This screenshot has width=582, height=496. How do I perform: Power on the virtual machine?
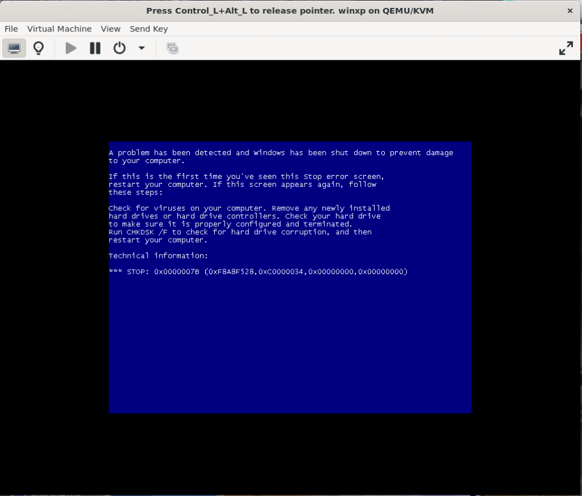71,48
